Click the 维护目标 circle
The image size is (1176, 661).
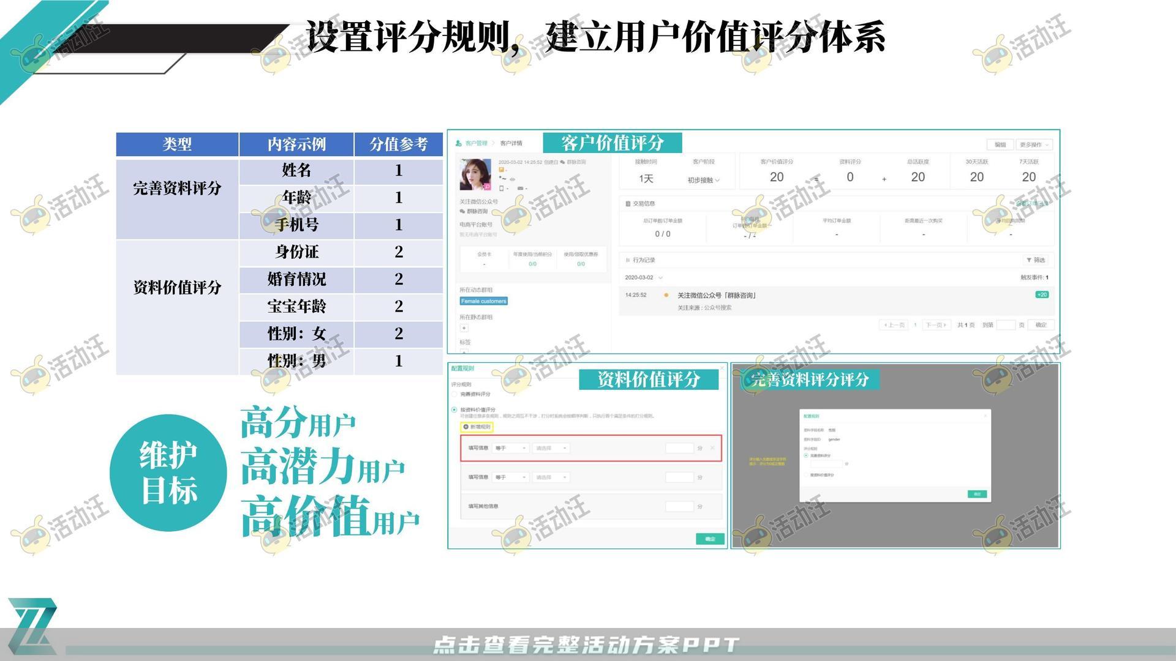(168, 472)
